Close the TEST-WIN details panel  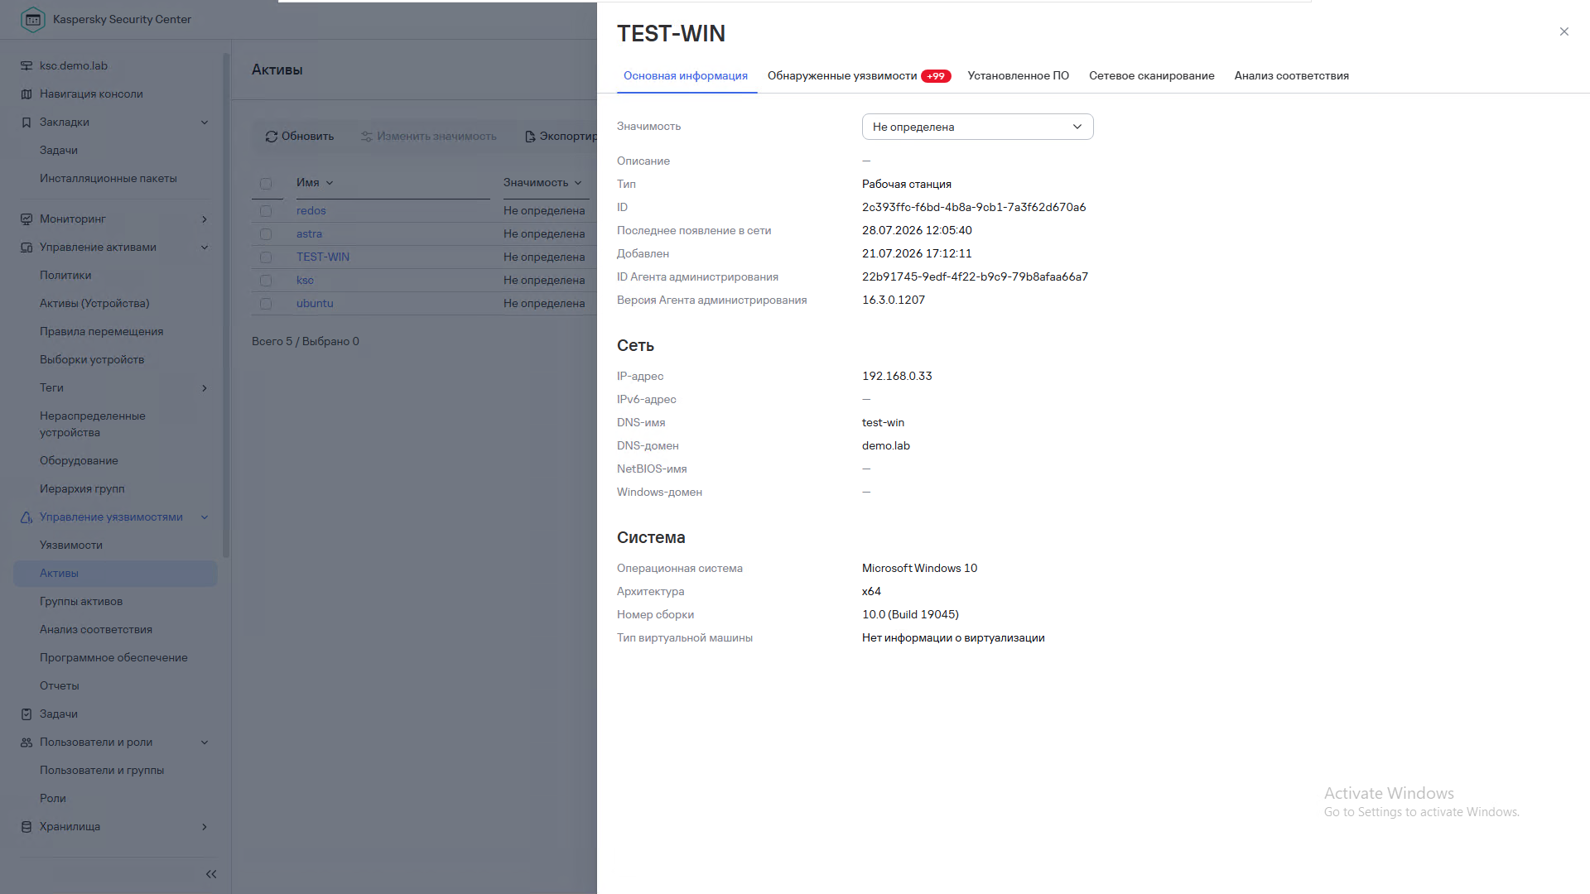coord(1564,31)
